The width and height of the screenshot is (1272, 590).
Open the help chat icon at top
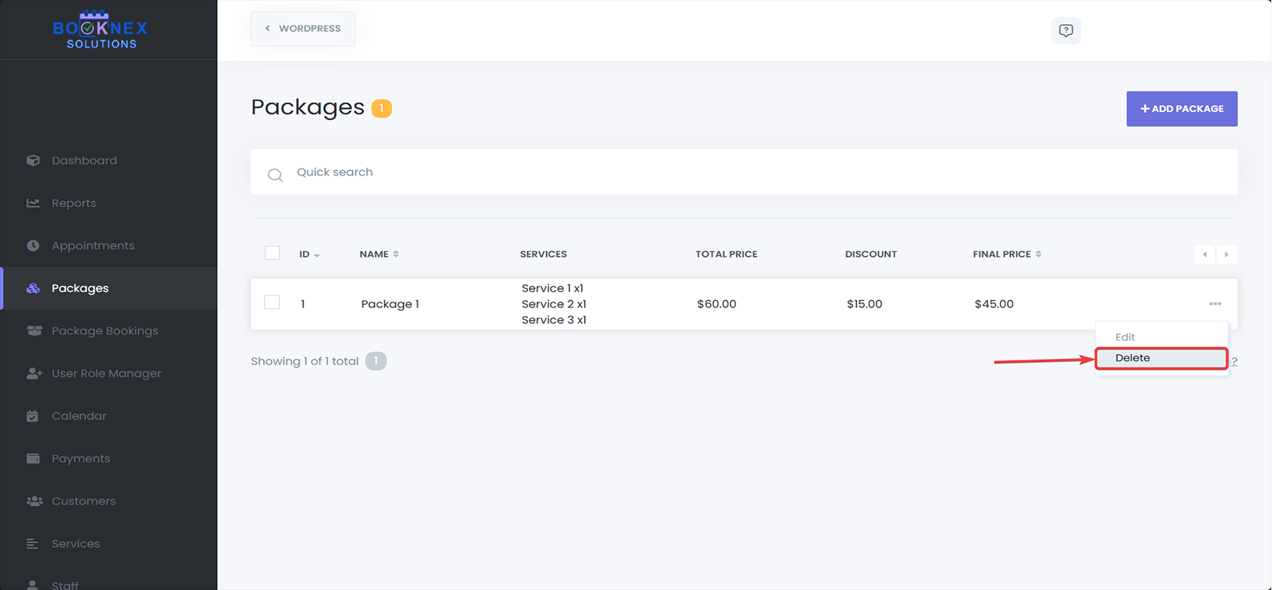pos(1065,30)
